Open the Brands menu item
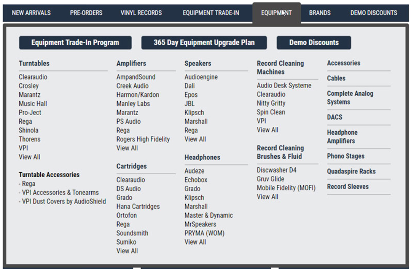Image resolution: width=411 pixels, height=269 pixels. (x=320, y=13)
